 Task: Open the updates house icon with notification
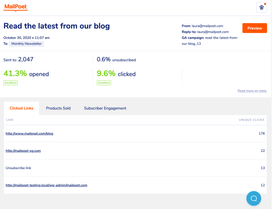pyautogui.click(x=262, y=7)
